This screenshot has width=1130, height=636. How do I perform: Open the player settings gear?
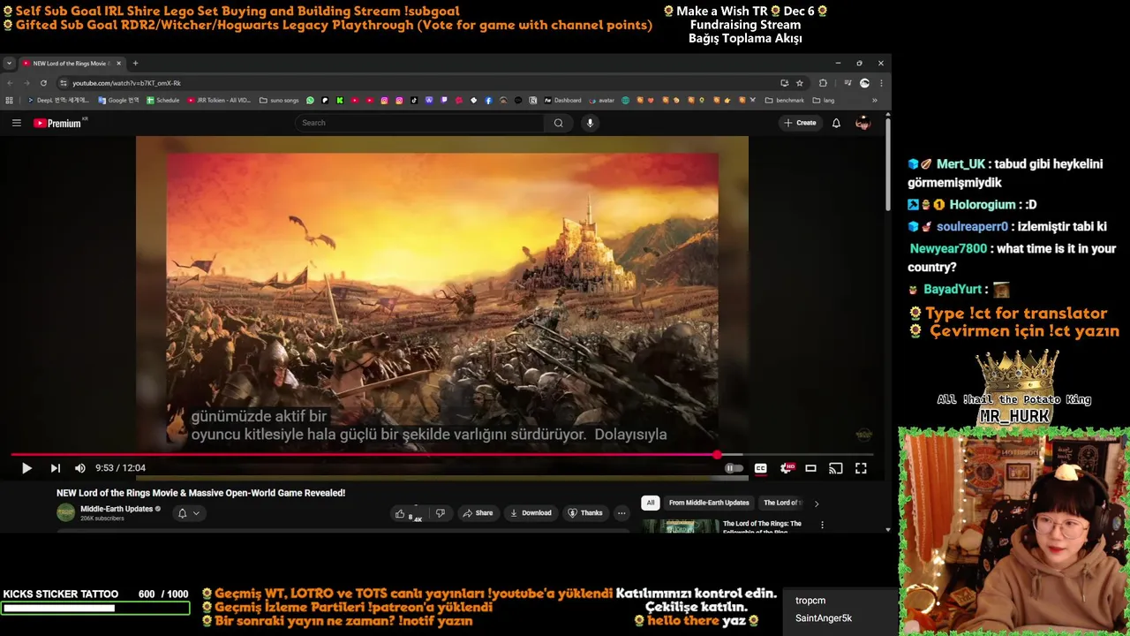(x=786, y=468)
